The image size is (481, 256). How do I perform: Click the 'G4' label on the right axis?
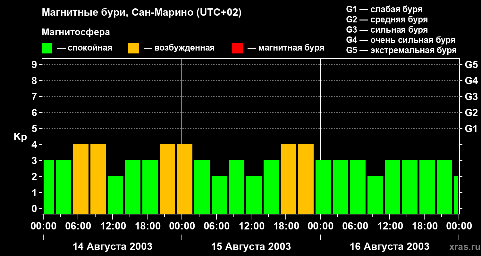pyautogui.click(x=471, y=81)
